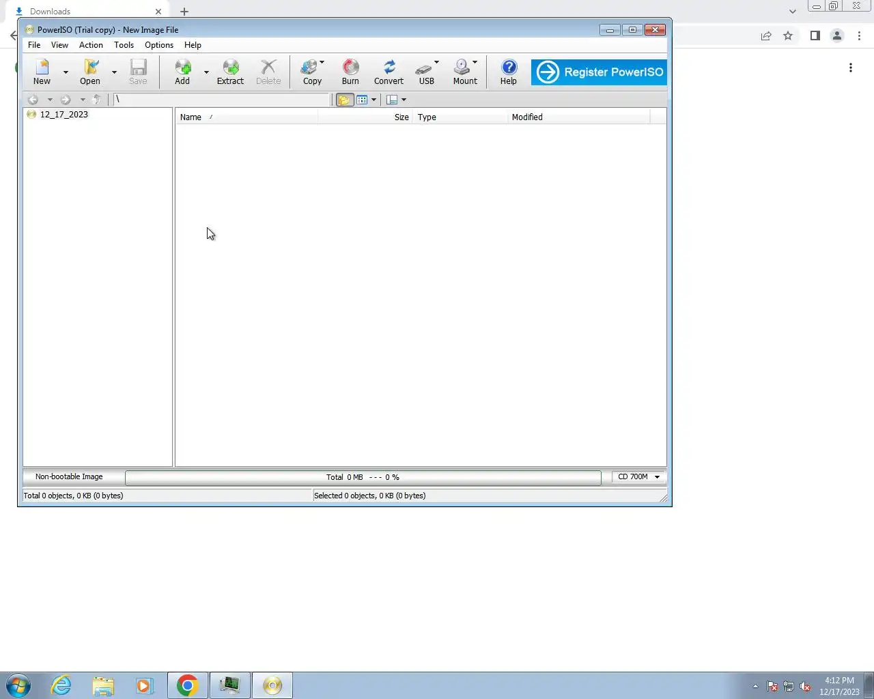This screenshot has width=874, height=699.
Task: Click the Copy disc toolbar icon
Action: pos(311,72)
